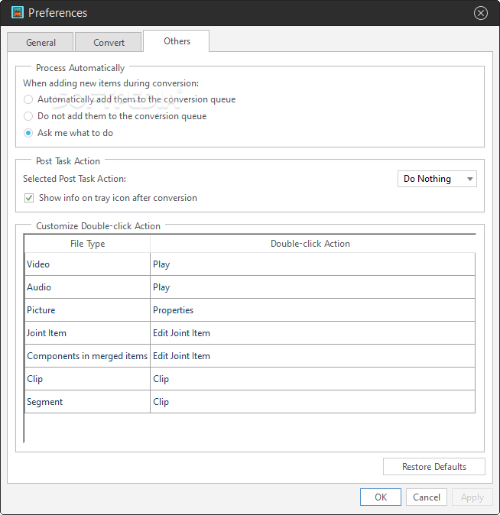The width and height of the screenshot is (500, 515).
Task: Confirm preferences with the OK button
Action: point(380,497)
